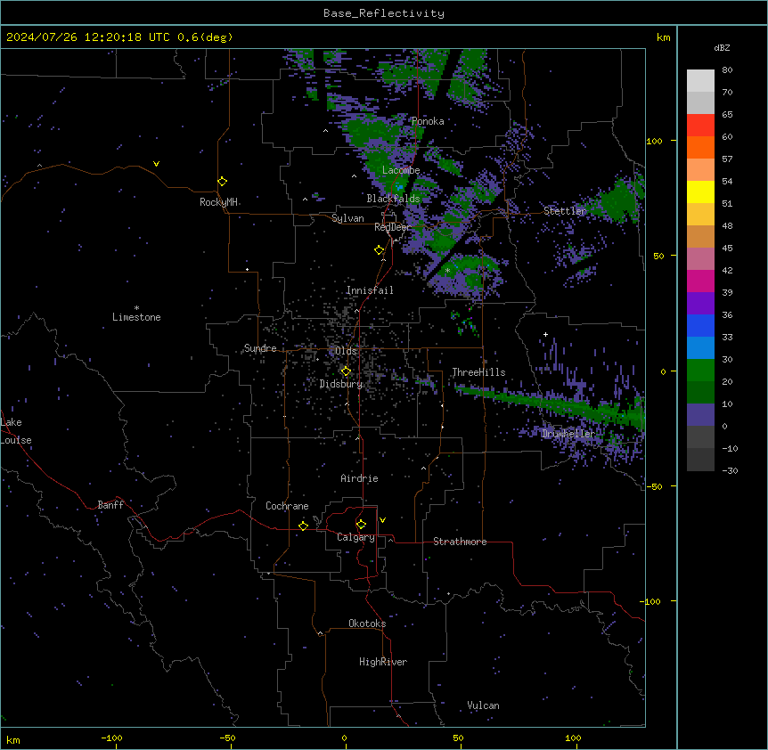Select the Drumheller label
Screen dimensions: 768x750
[568, 433]
